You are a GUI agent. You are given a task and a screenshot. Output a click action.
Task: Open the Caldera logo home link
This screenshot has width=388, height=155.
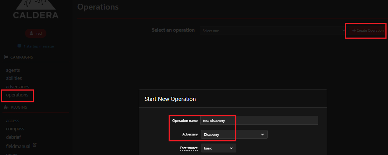click(36, 10)
